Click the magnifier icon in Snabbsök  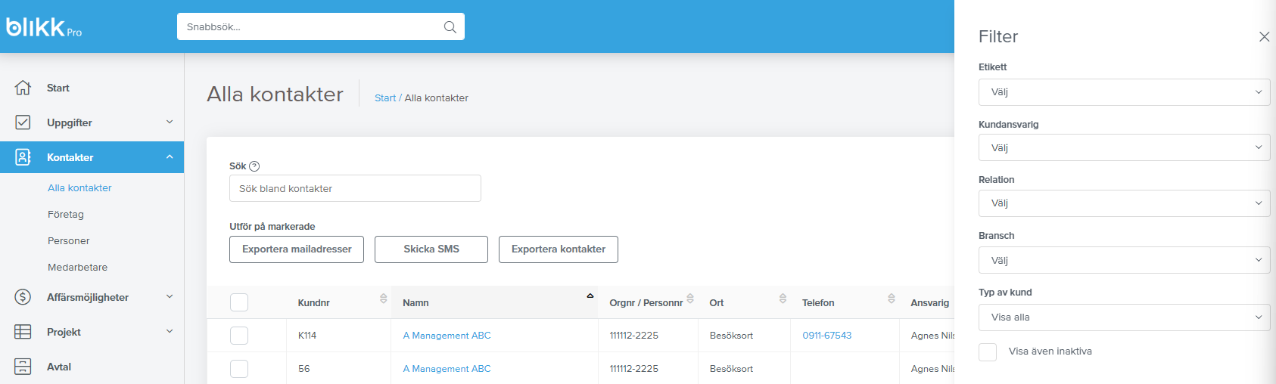(450, 27)
